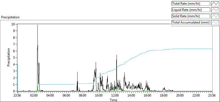Click the Precipitation chart title
Viewport: 220px width, 102px height.
(10, 17)
